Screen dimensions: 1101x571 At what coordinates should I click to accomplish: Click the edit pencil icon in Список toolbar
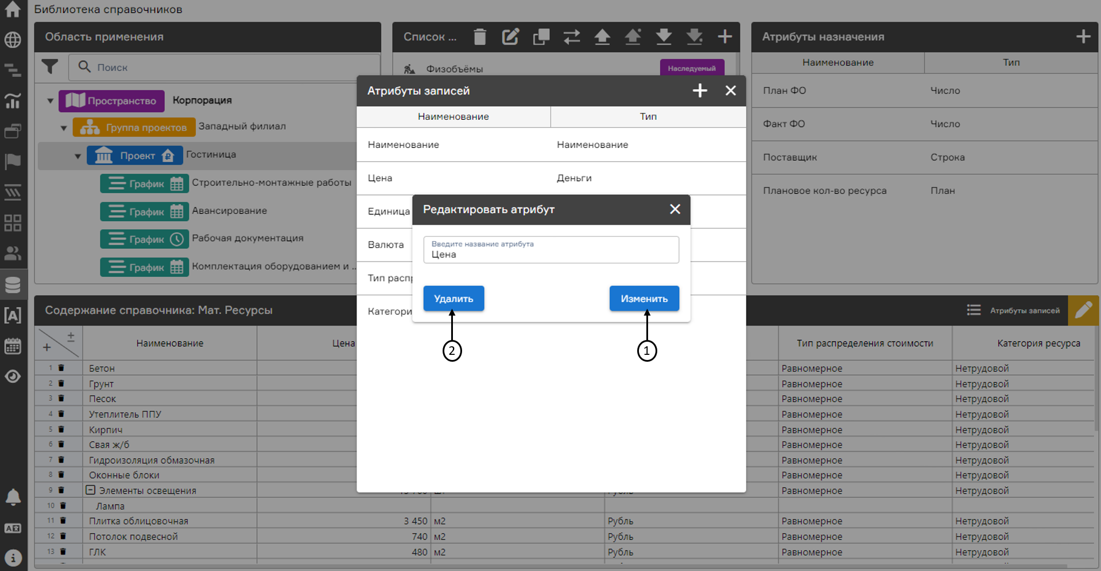pyautogui.click(x=510, y=37)
